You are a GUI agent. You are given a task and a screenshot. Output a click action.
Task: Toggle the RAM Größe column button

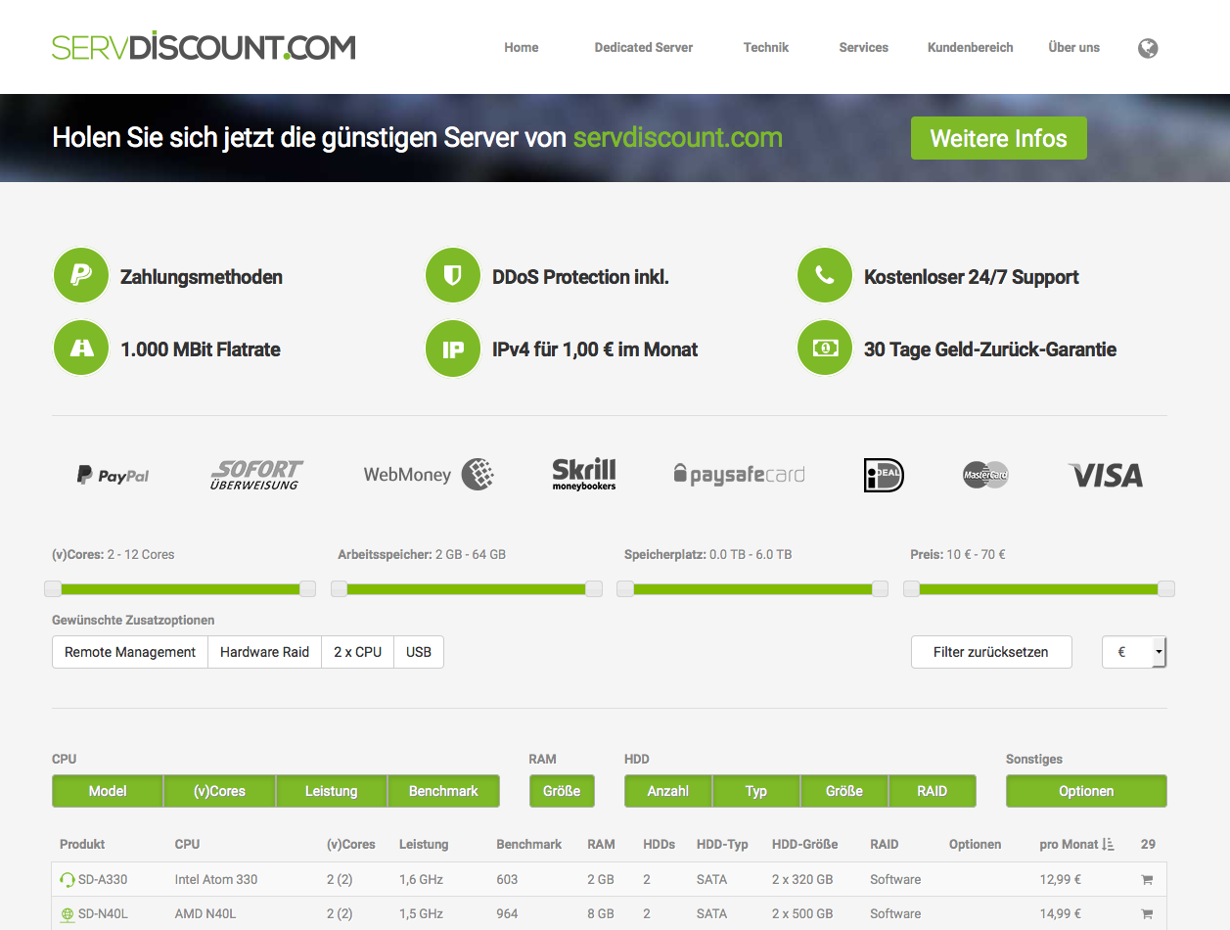[562, 791]
